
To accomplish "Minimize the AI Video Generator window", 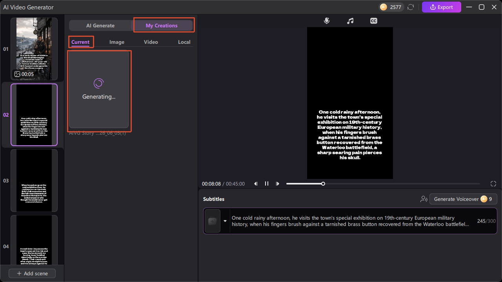I will tap(469, 7).
